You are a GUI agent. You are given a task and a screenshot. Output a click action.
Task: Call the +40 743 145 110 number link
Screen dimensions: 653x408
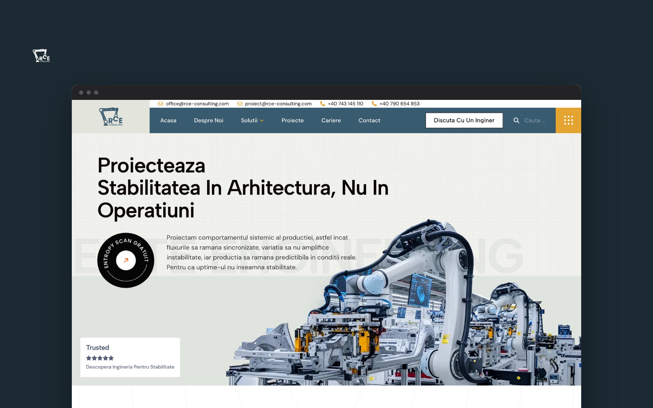pyautogui.click(x=345, y=104)
